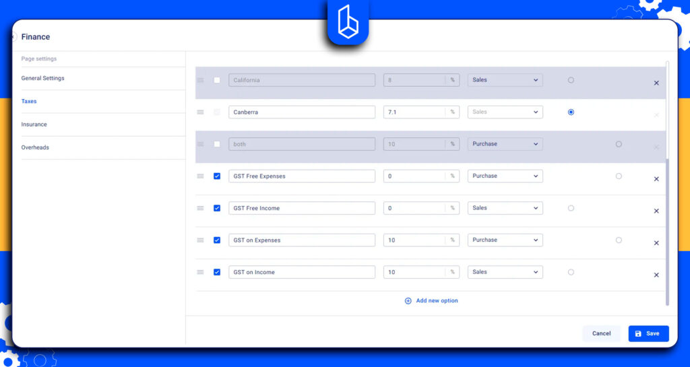Click the GST Free Income rate field
Screen dimensions: 690x367
pos(421,208)
